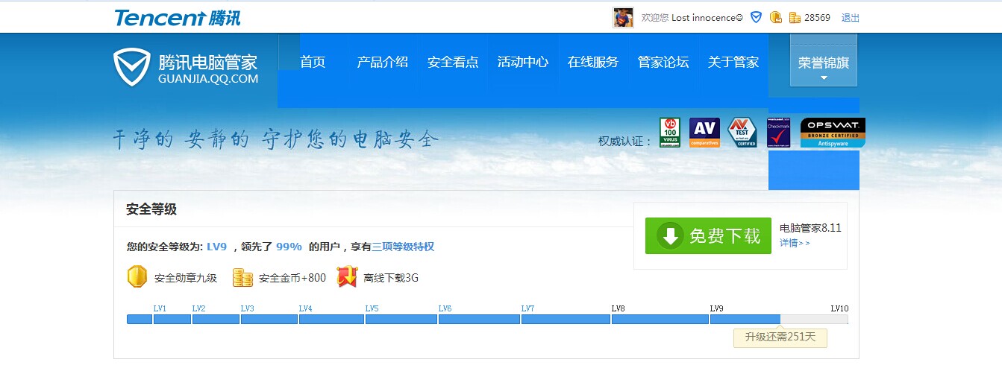Open the 首页 navigation tab
1002x371 pixels.
(313, 62)
